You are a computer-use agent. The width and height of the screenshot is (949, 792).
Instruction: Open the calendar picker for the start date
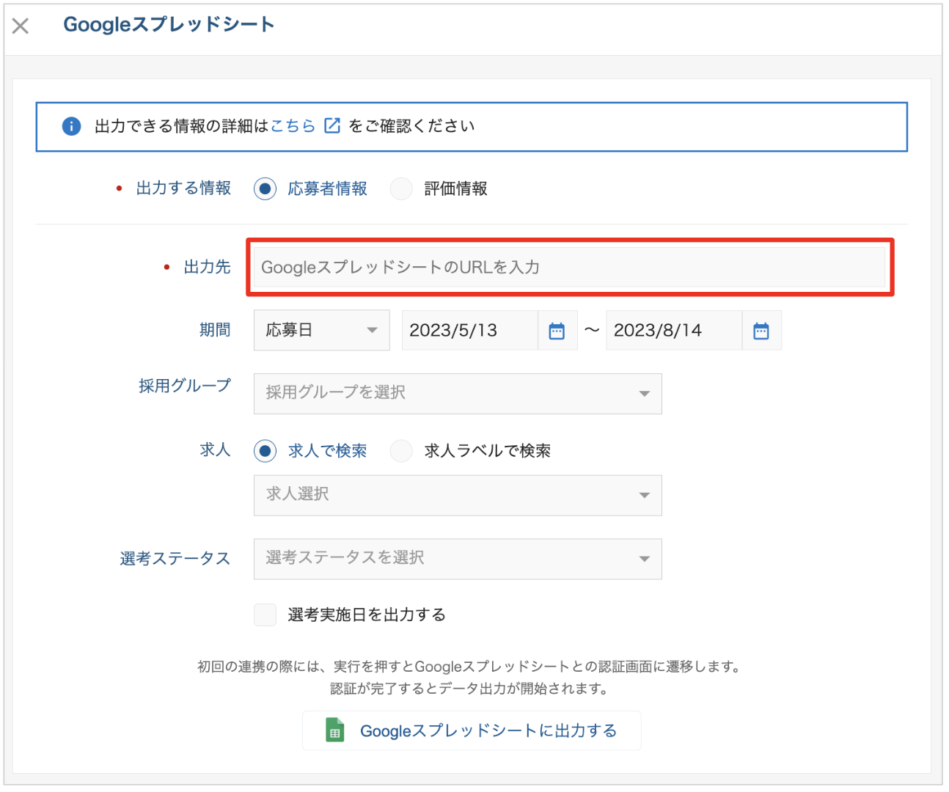point(557,331)
